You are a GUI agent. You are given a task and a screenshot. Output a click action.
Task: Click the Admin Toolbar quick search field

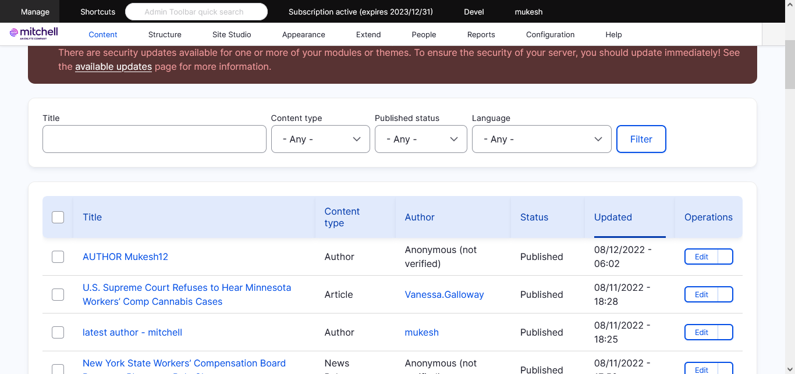point(196,12)
